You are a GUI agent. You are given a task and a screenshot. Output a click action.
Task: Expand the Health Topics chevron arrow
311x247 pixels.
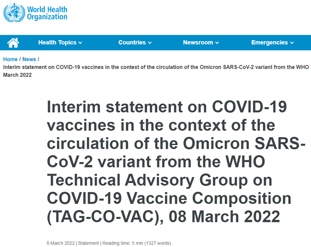pos(80,43)
